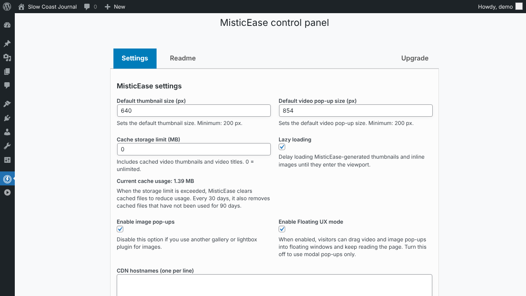Click the Default video pop-up size field

click(x=356, y=111)
